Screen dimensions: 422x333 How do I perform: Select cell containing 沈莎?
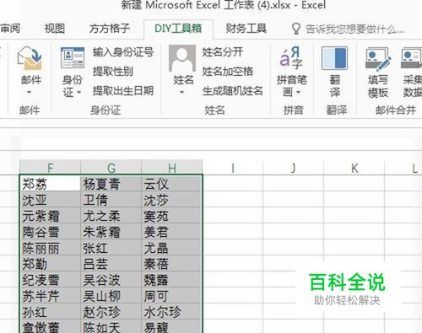(171, 200)
